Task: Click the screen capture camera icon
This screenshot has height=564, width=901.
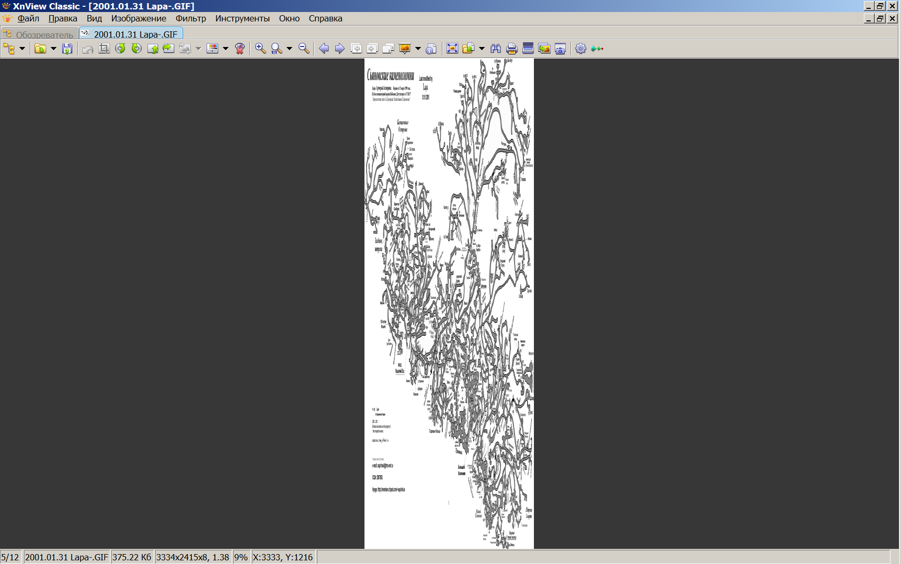Action: tap(560, 49)
